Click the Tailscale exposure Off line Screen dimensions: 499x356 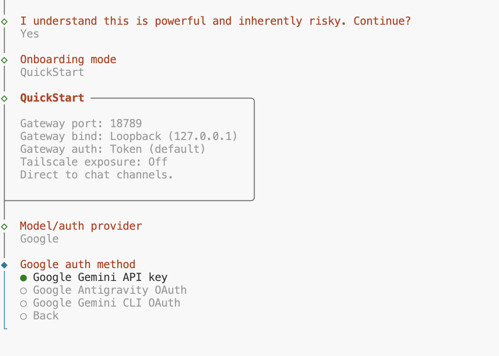point(94,162)
